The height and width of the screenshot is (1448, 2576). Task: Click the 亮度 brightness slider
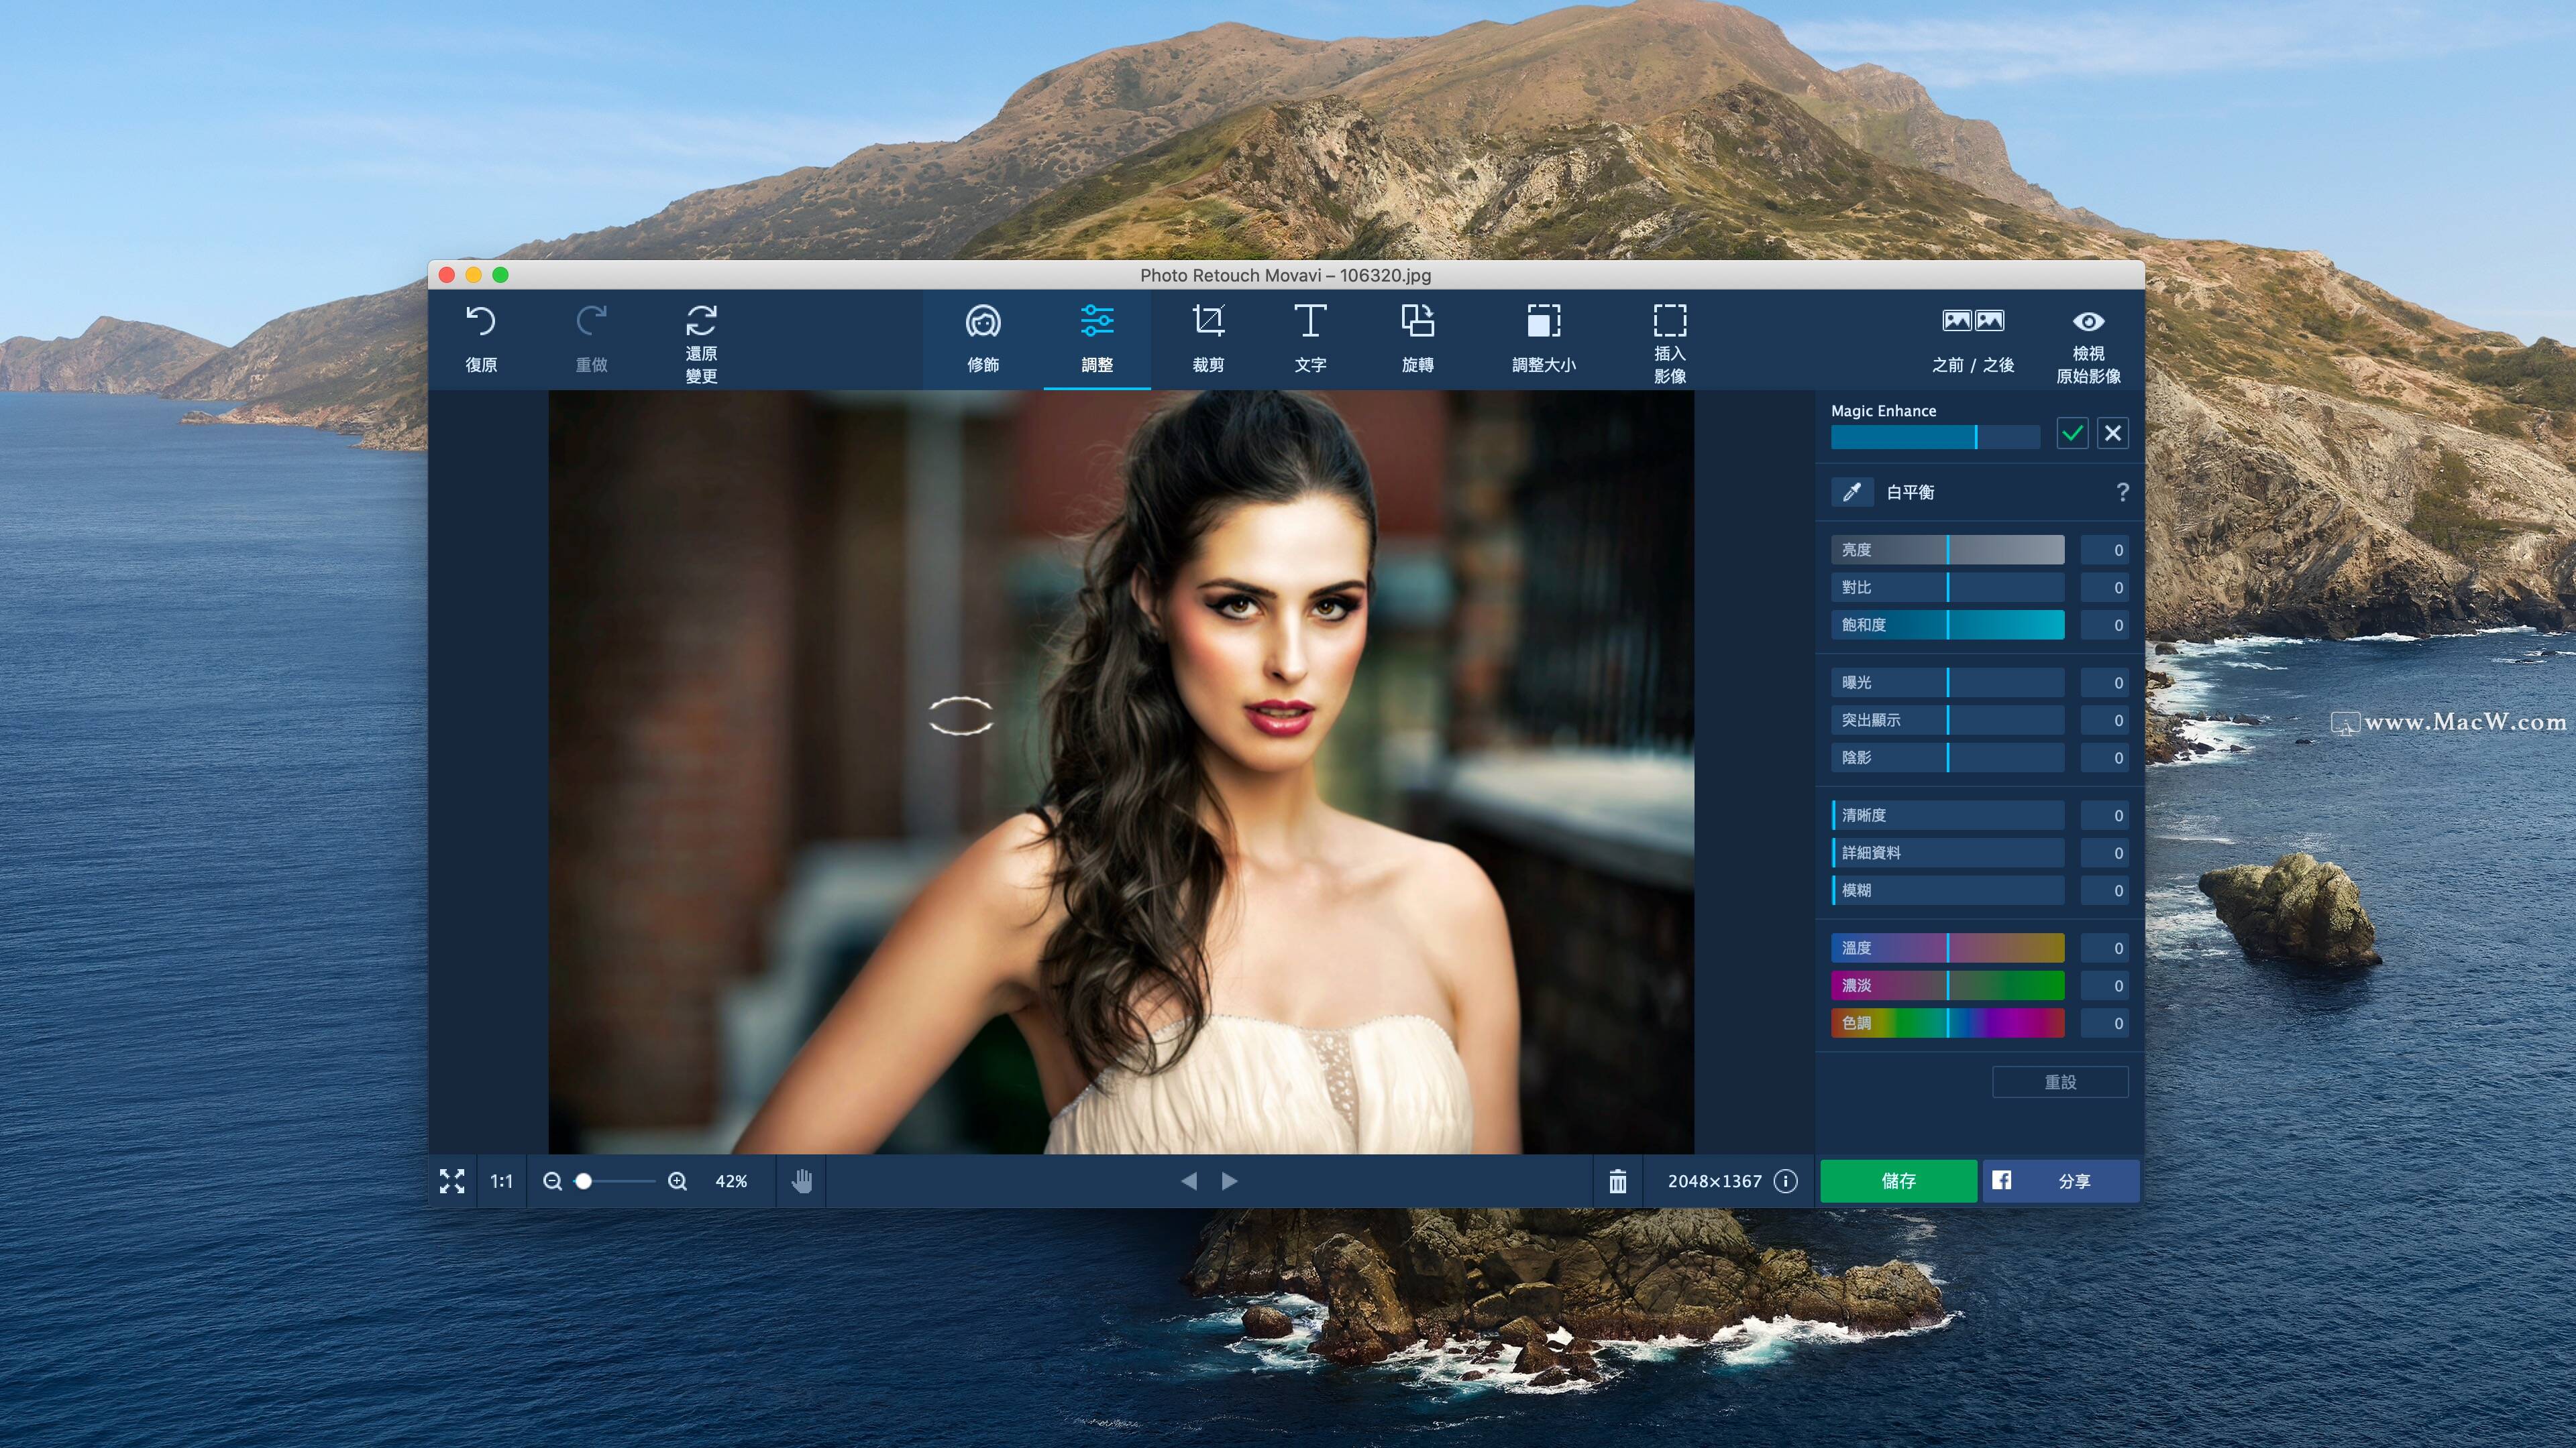pyautogui.click(x=1947, y=550)
